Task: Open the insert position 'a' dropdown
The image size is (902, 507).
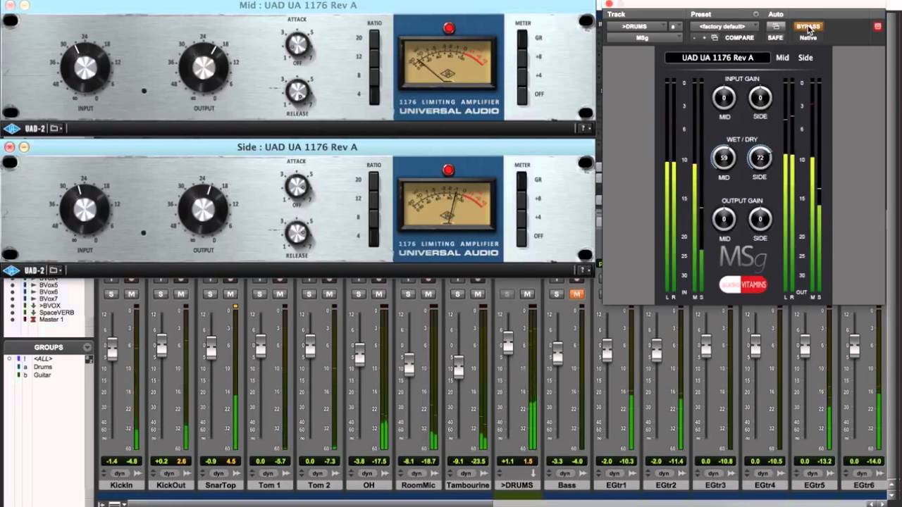Action: (675, 27)
